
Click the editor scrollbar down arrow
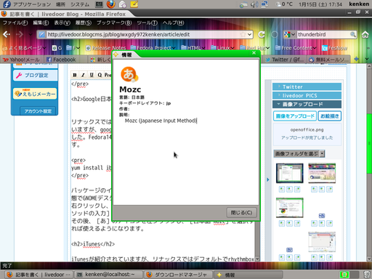257,259
